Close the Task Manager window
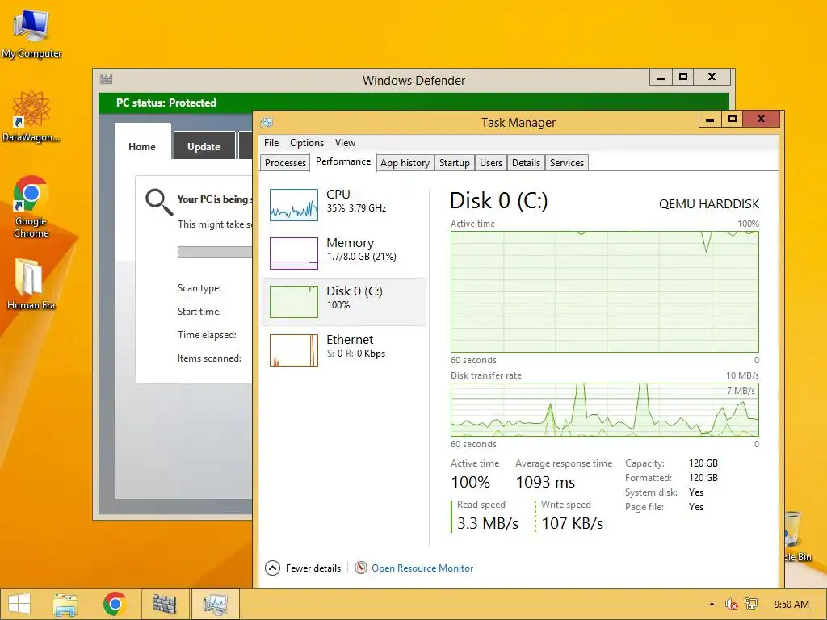This screenshot has height=620, width=827. click(x=761, y=119)
